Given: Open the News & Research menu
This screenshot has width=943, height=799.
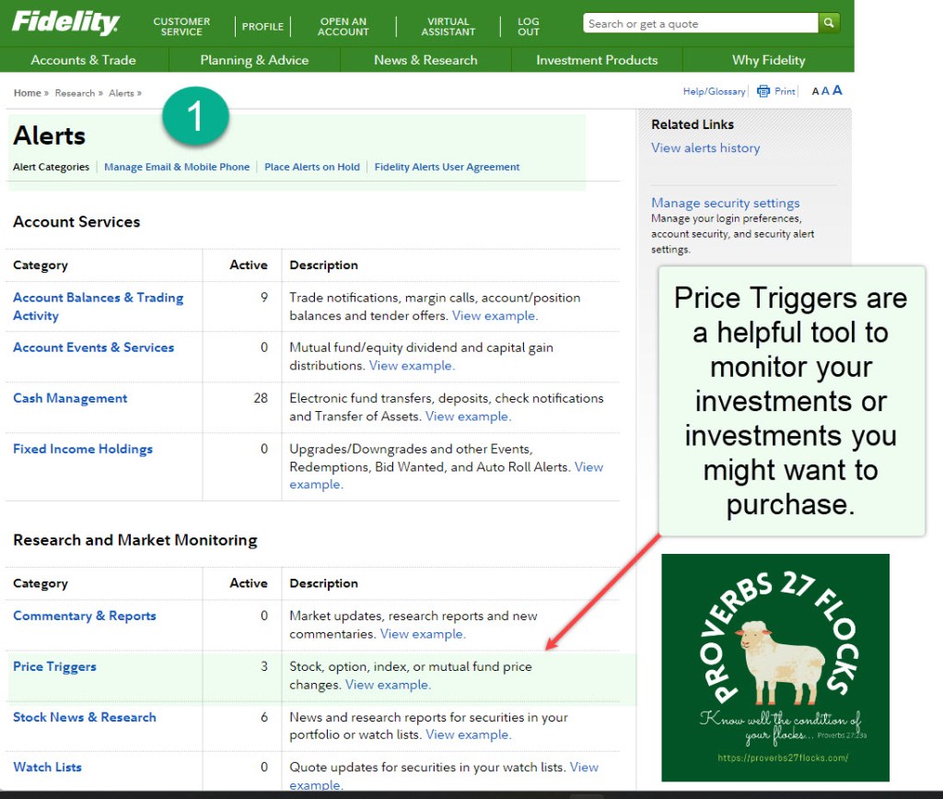Looking at the screenshot, I should [425, 60].
